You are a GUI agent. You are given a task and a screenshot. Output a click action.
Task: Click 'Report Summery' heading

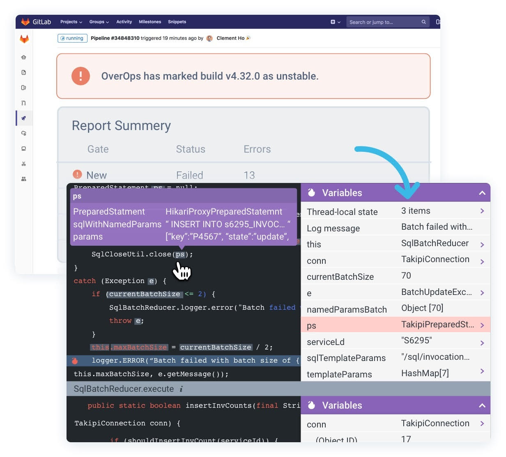121,126
